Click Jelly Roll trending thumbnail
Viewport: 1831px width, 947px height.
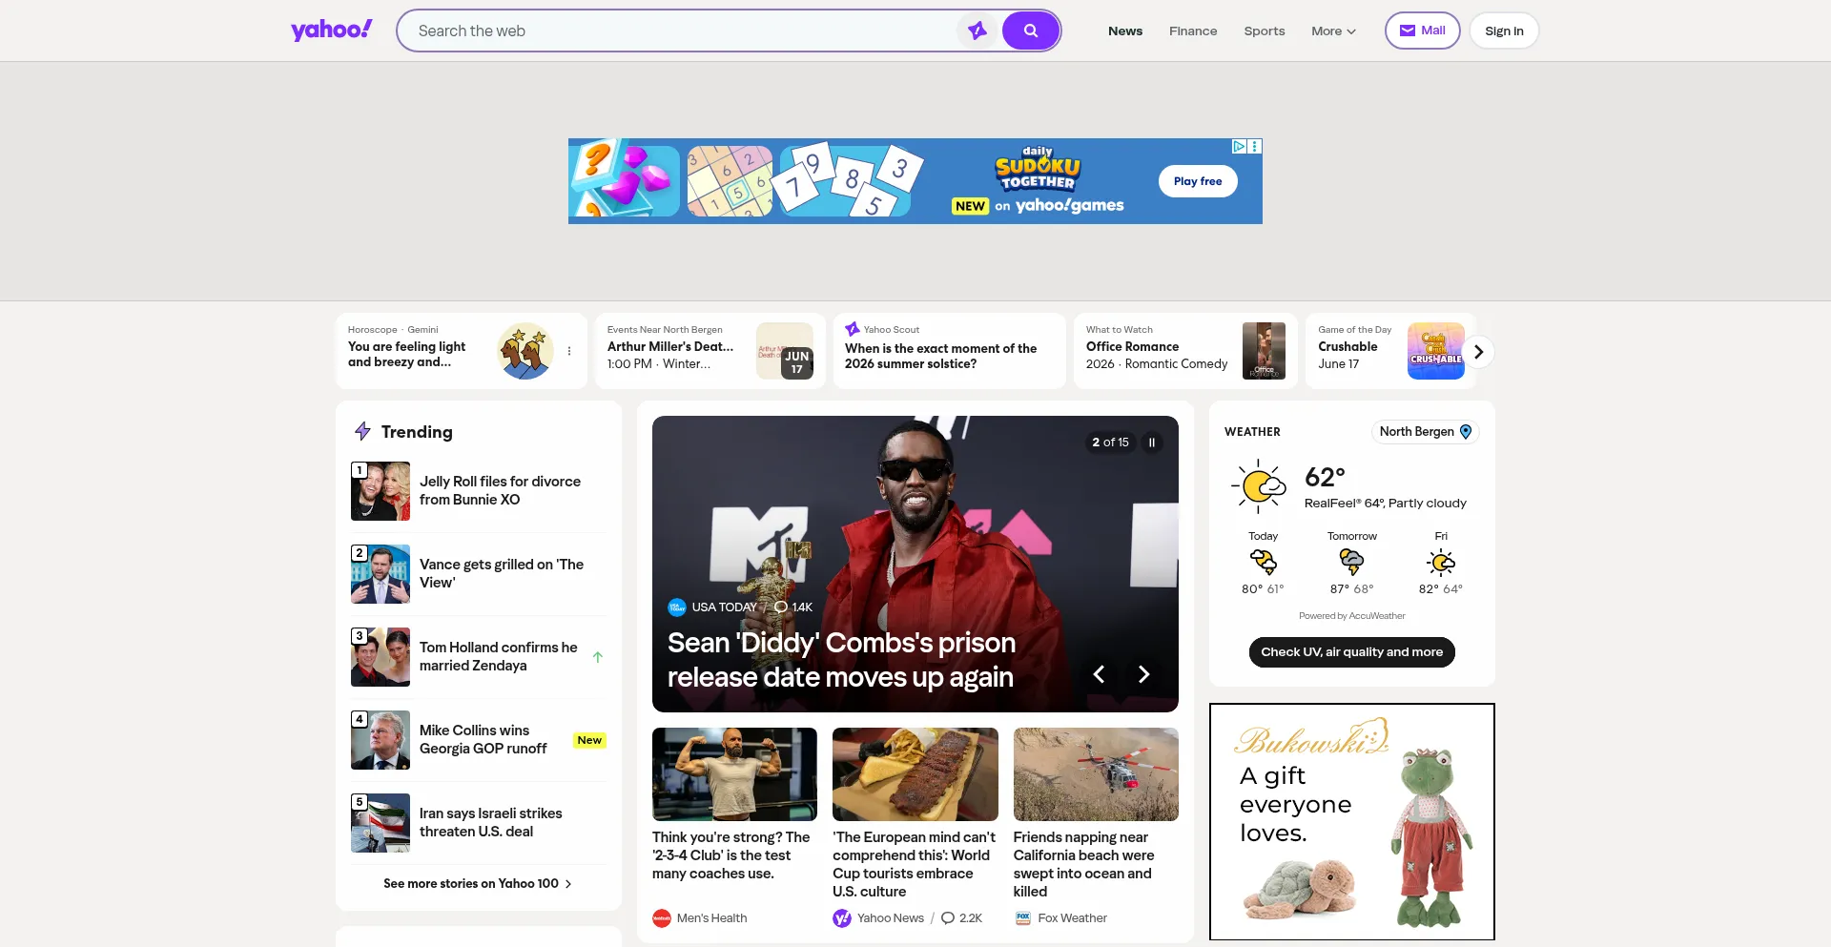tap(381, 491)
